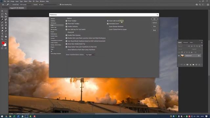
Task: Select the Object Selection tool
Action: point(6,14)
